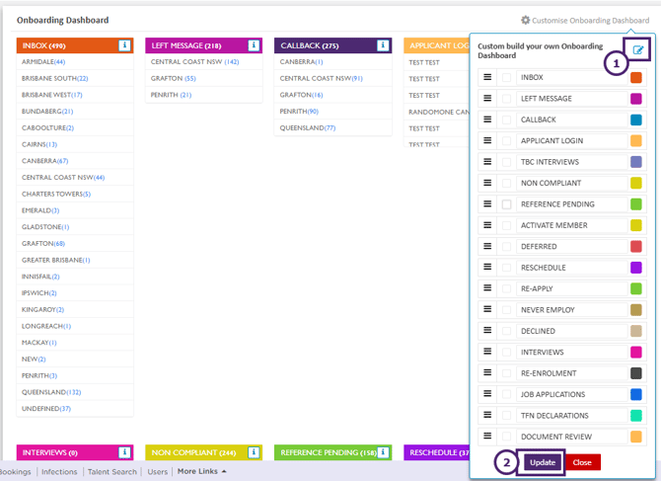Grab the reorder handle for TBC INTERVIEWS row

pyautogui.click(x=487, y=161)
